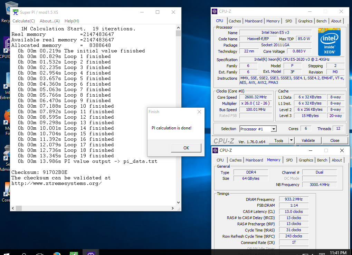Open taskbar search

pos(24,253)
